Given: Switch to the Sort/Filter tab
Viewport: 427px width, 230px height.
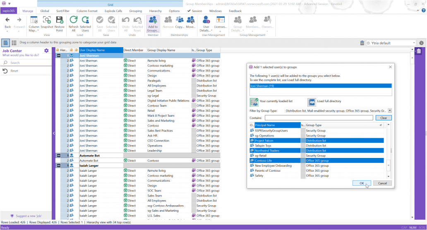Looking at the screenshot, I should (63, 11).
